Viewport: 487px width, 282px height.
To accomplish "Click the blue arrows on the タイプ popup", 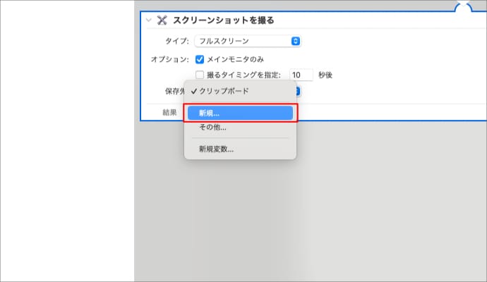I will [296, 41].
